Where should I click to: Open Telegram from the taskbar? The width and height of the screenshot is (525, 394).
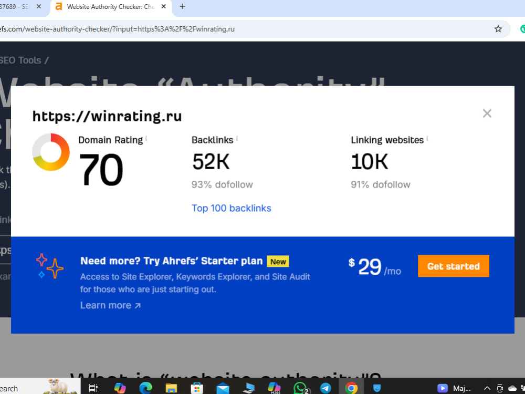325,388
